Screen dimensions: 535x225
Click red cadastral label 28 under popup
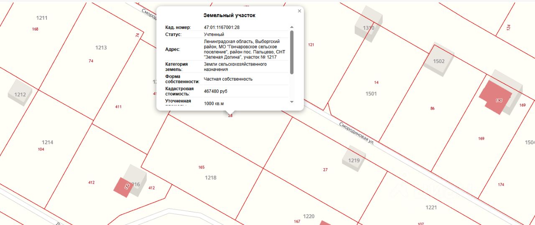point(230,116)
